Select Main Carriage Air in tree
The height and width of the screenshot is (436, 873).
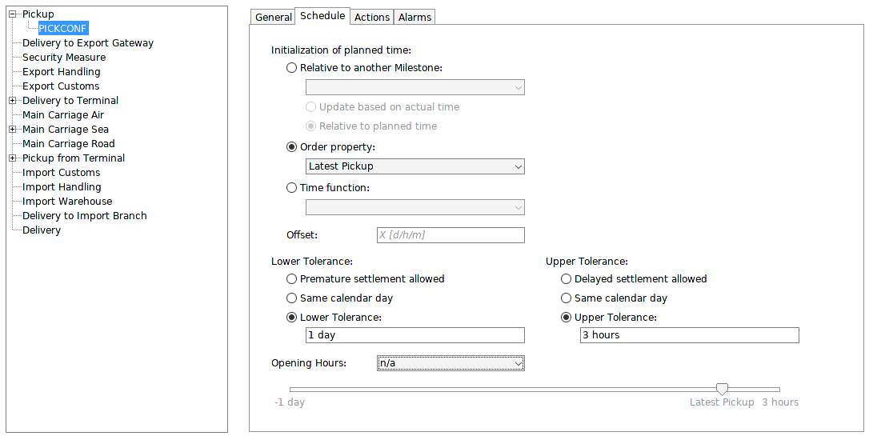point(63,115)
